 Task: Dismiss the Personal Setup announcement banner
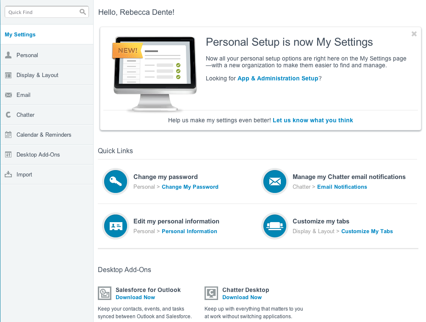(414, 34)
